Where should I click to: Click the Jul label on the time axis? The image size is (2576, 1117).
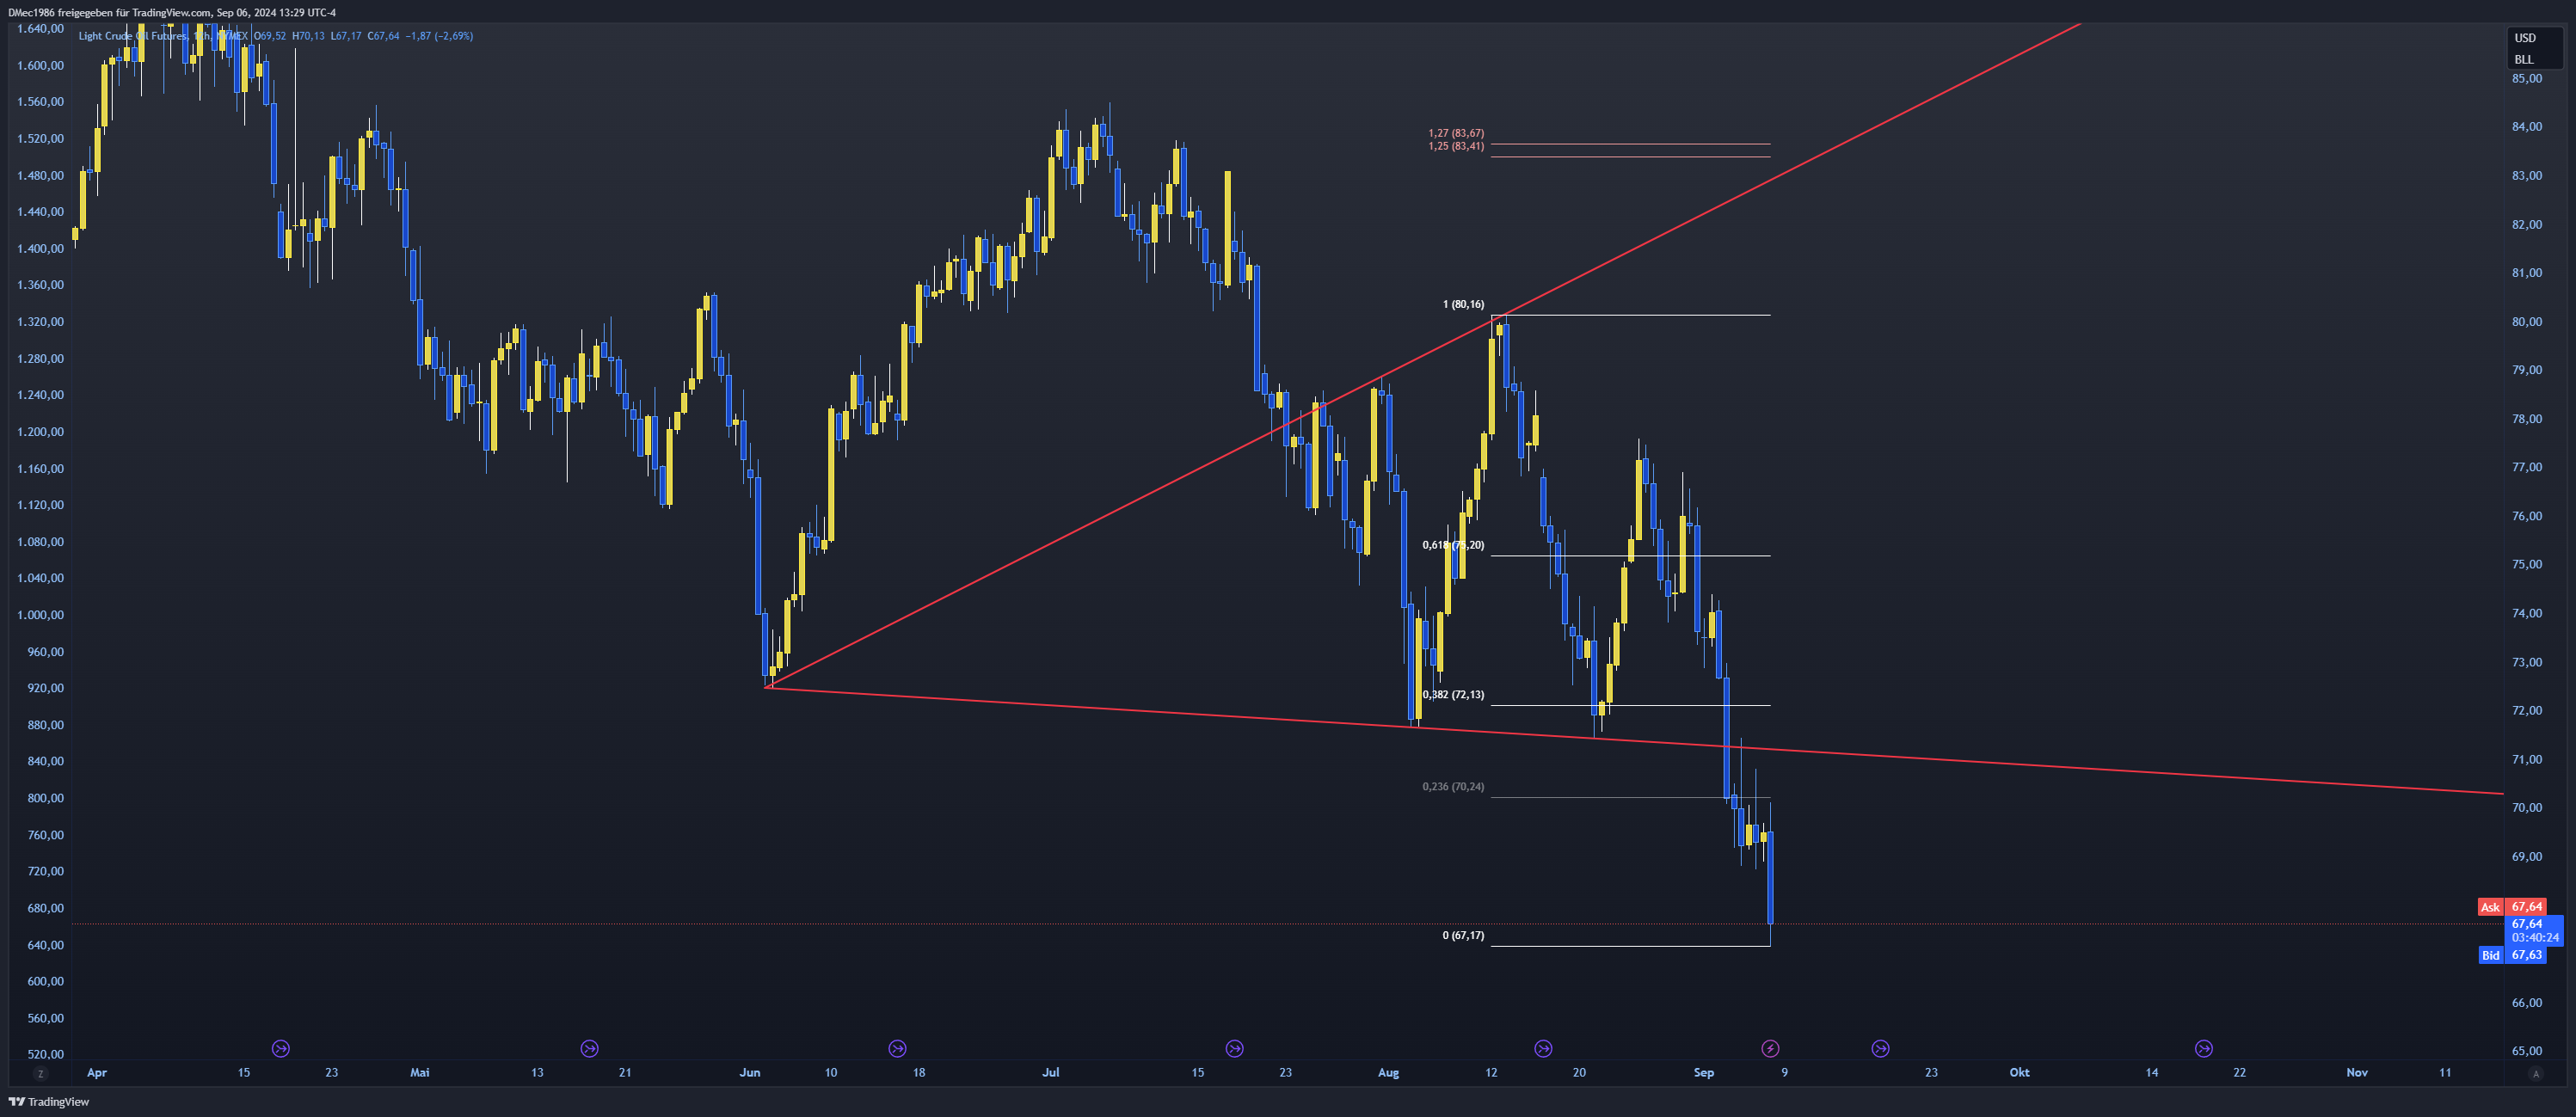coord(1051,1073)
